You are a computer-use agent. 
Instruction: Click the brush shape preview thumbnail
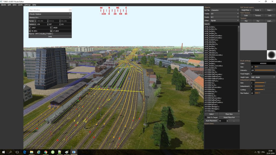pyautogui.click(x=271, y=55)
